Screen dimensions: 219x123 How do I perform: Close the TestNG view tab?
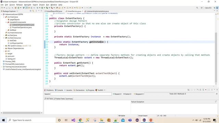[105, 90]
